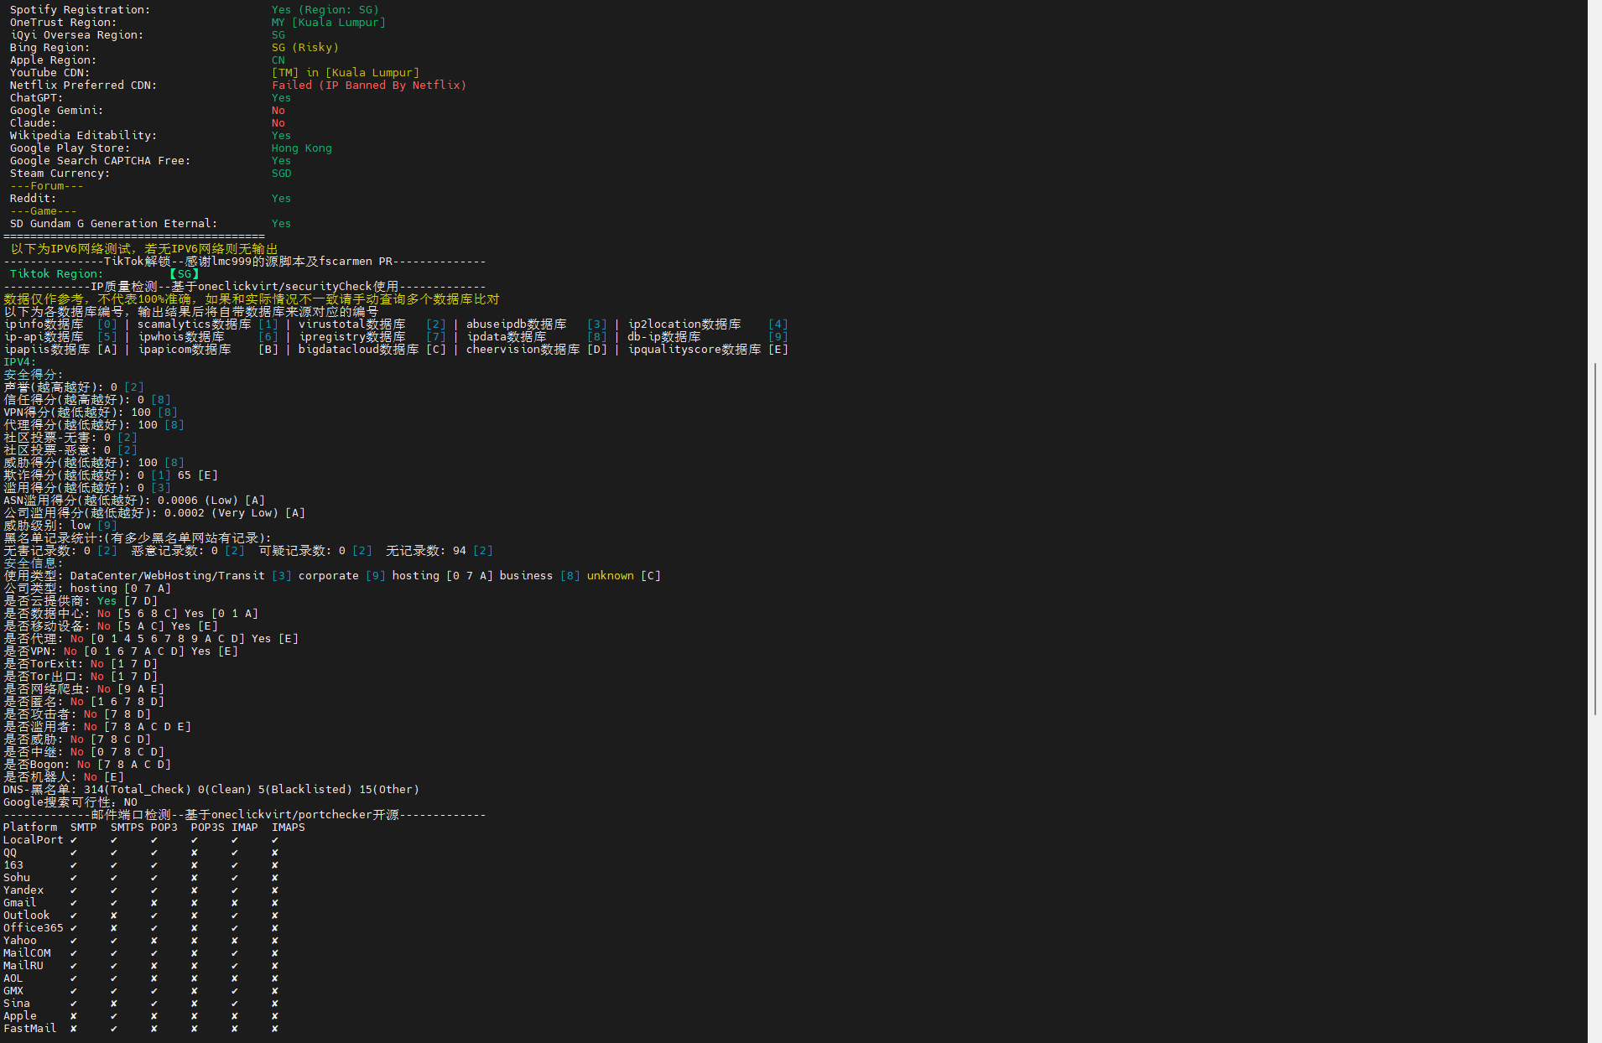The width and height of the screenshot is (1602, 1043).
Task: Click 'SG (Risky)' Bing region value
Action: tap(305, 48)
